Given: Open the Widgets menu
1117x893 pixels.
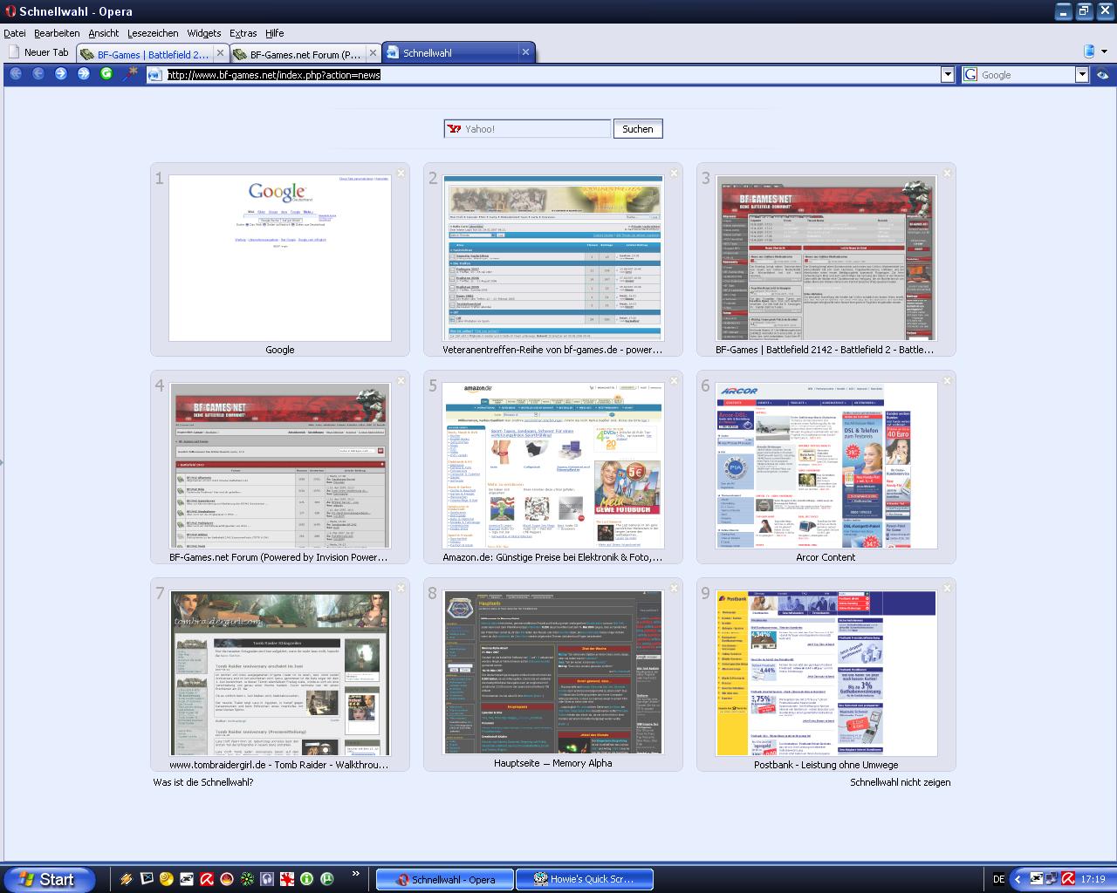Looking at the screenshot, I should (x=203, y=33).
